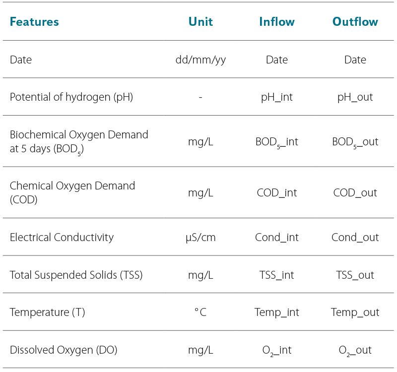The height and width of the screenshot is (372, 397).
Task: Click the Cond_out cell
Action: (355, 238)
